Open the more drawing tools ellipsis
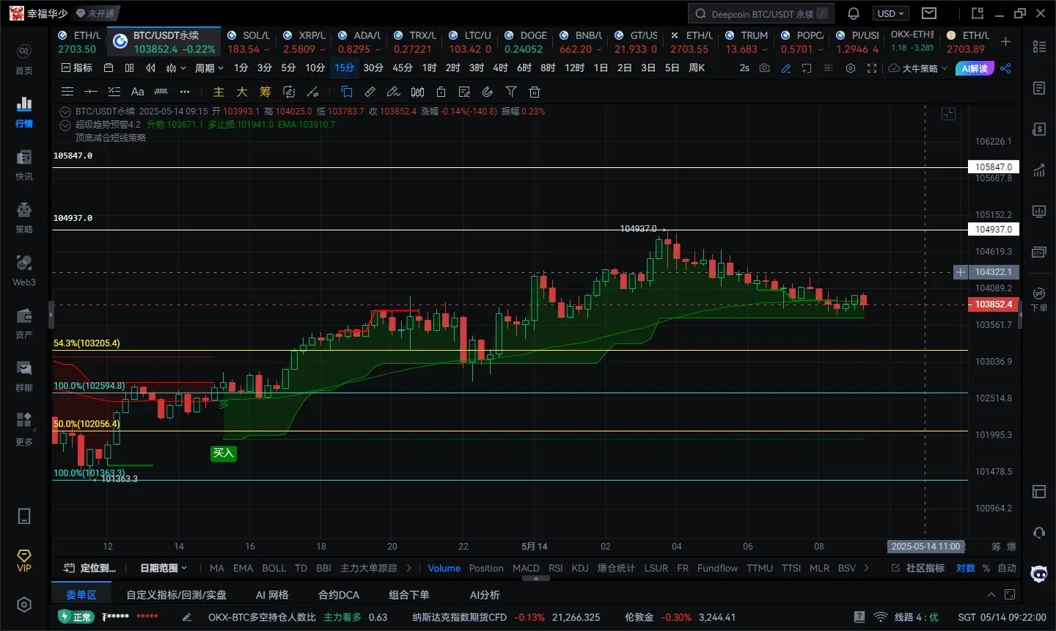 [x=185, y=92]
